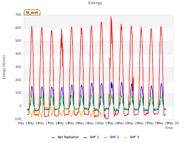Screen dimensions: 191x143
Task: Click the 0 y-axis tick label
Action: point(20,106)
